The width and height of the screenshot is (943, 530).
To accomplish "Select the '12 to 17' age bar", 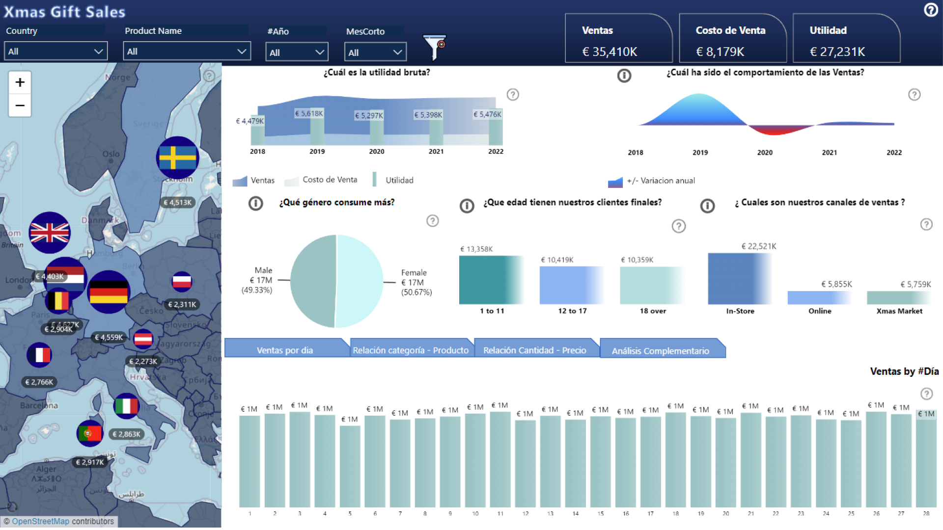I will [572, 285].
